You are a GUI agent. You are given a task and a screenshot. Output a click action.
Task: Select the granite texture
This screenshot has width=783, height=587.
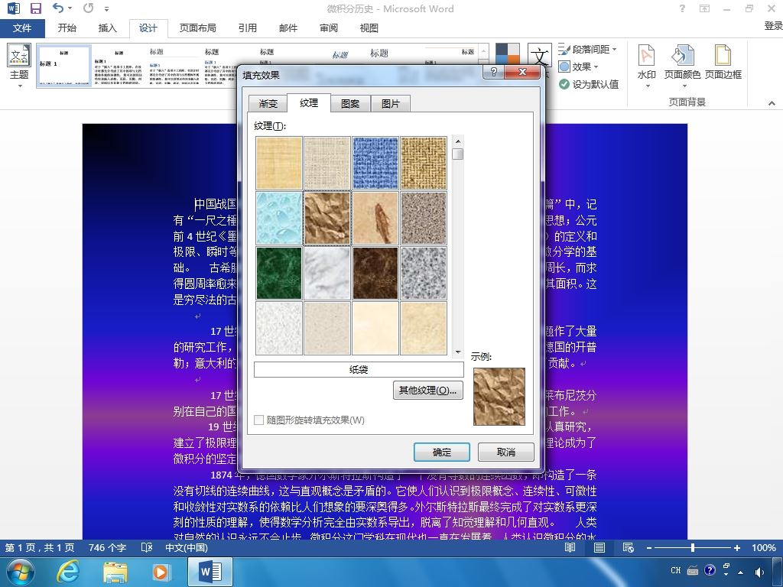(424, 273)
